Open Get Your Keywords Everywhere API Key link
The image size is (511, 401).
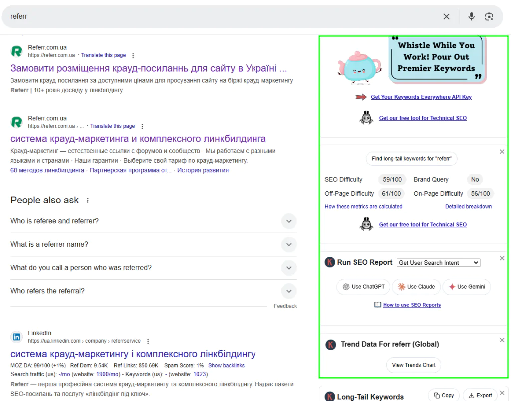(421, 97)
